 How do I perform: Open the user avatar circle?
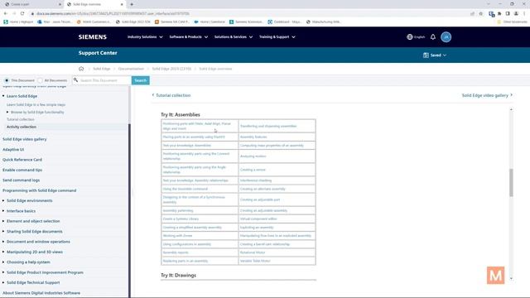[x=446, y=36]
